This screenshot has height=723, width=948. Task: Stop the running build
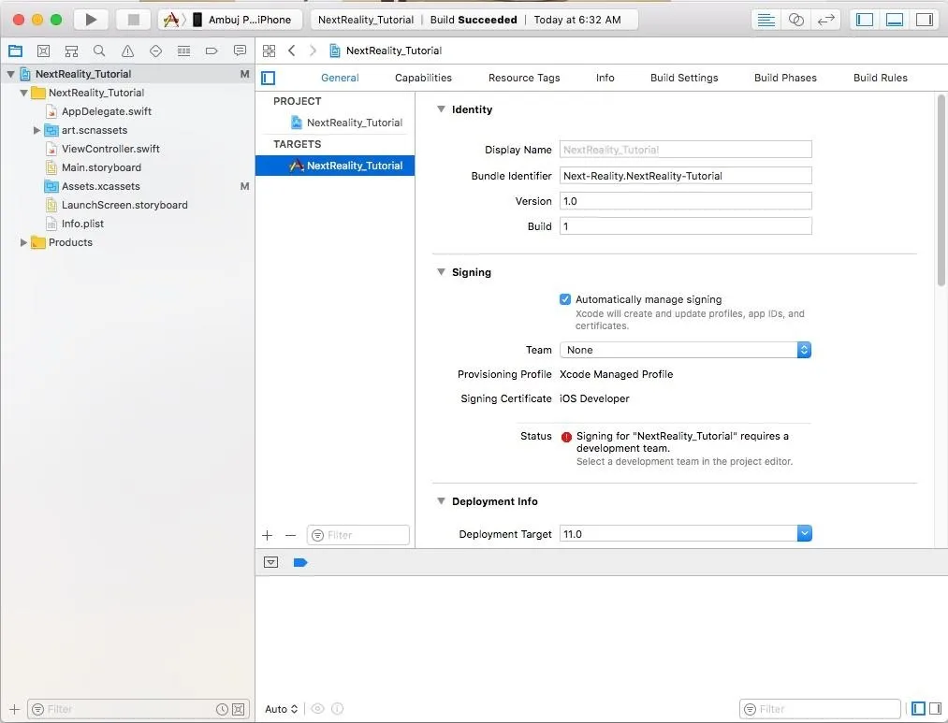133,20
